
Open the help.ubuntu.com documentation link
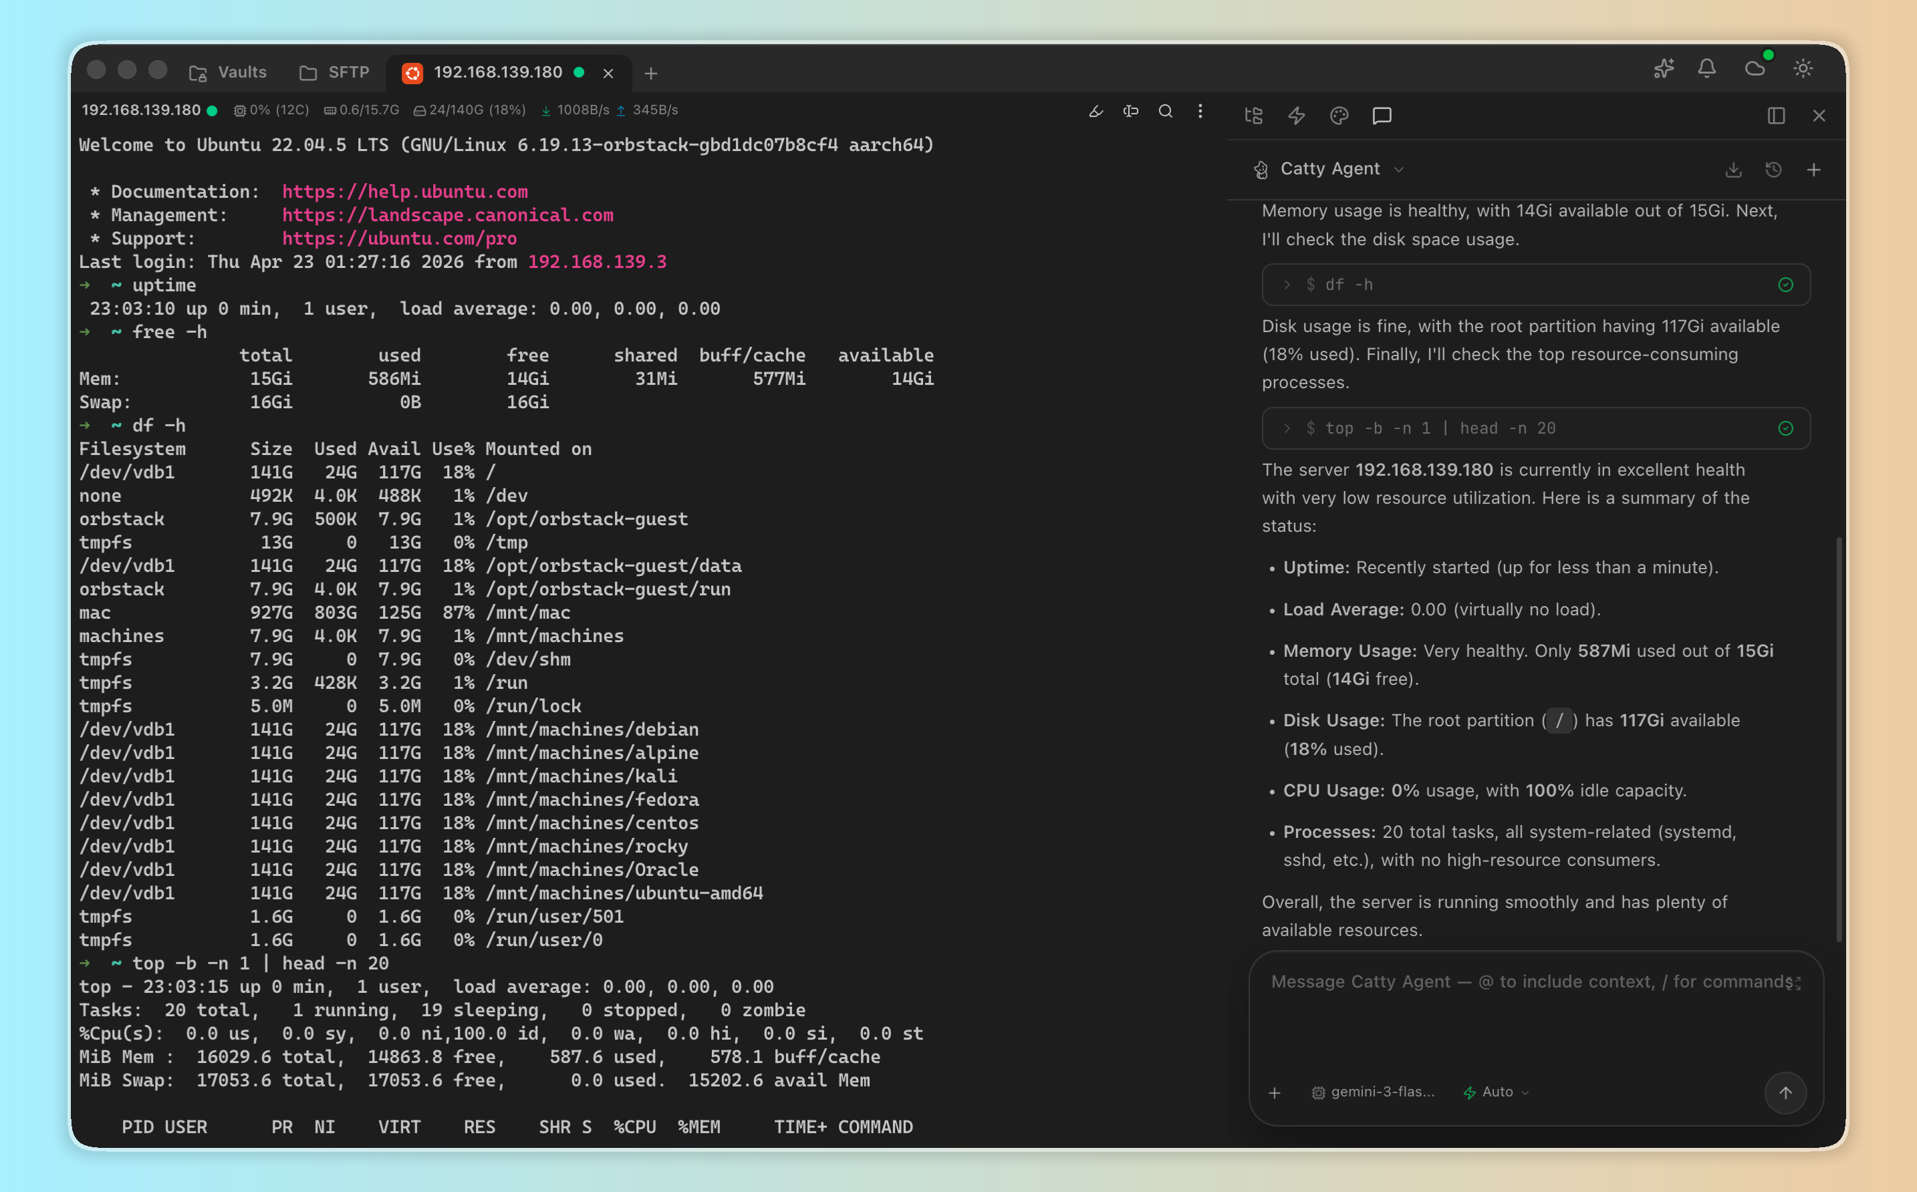point(404,192)
